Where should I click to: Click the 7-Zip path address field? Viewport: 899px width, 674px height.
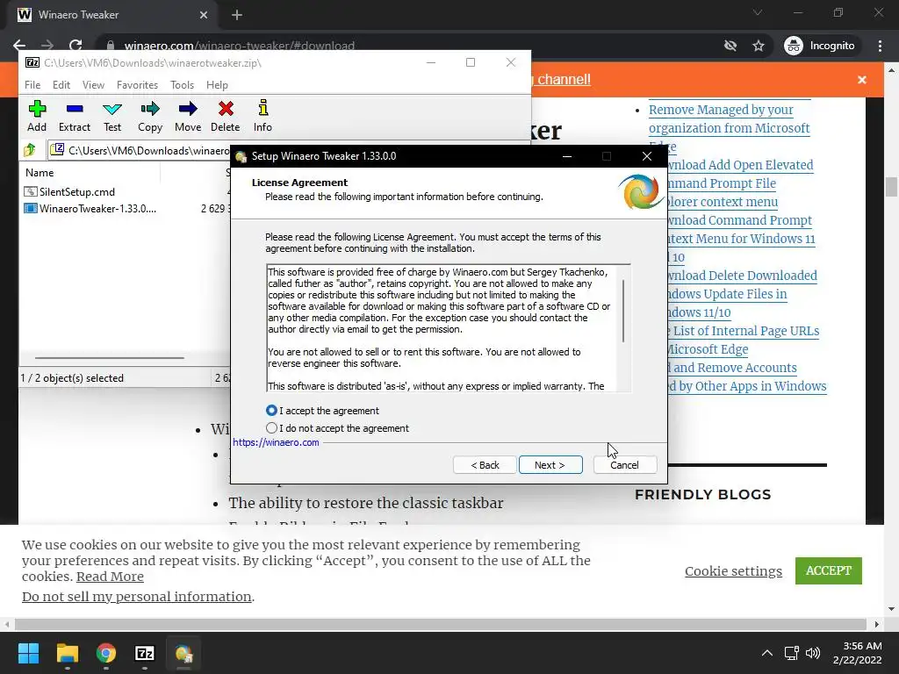[x=140, y=150]
